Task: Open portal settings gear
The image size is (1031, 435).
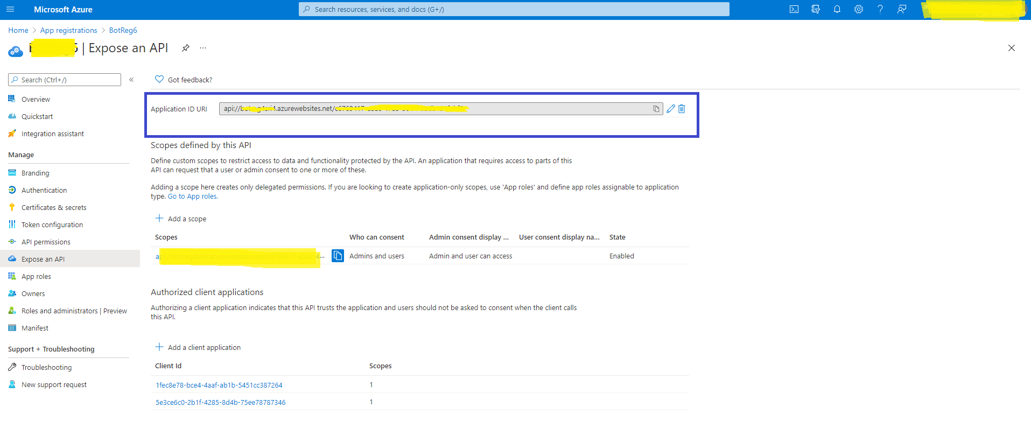Action: 859,9
